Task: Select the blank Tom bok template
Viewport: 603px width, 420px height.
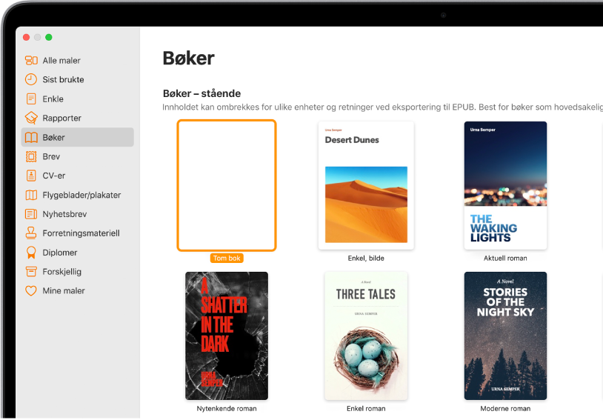Action: click(x=227, y=185)
